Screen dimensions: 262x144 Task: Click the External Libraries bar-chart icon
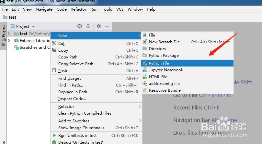point(17,40)
